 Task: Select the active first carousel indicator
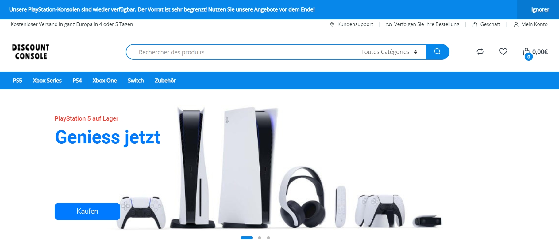click(x=247, y=238)
